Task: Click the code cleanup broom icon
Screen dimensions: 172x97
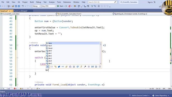Action: (x=37, y=89)
